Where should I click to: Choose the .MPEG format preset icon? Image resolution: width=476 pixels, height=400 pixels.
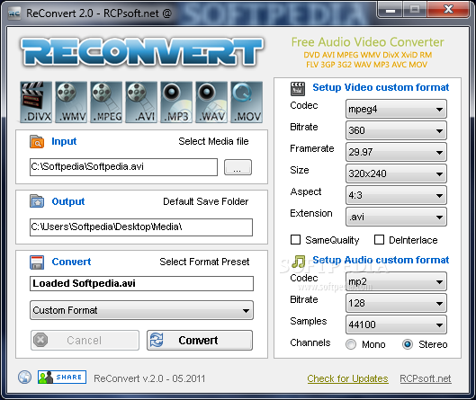click(x=106, y=102)
